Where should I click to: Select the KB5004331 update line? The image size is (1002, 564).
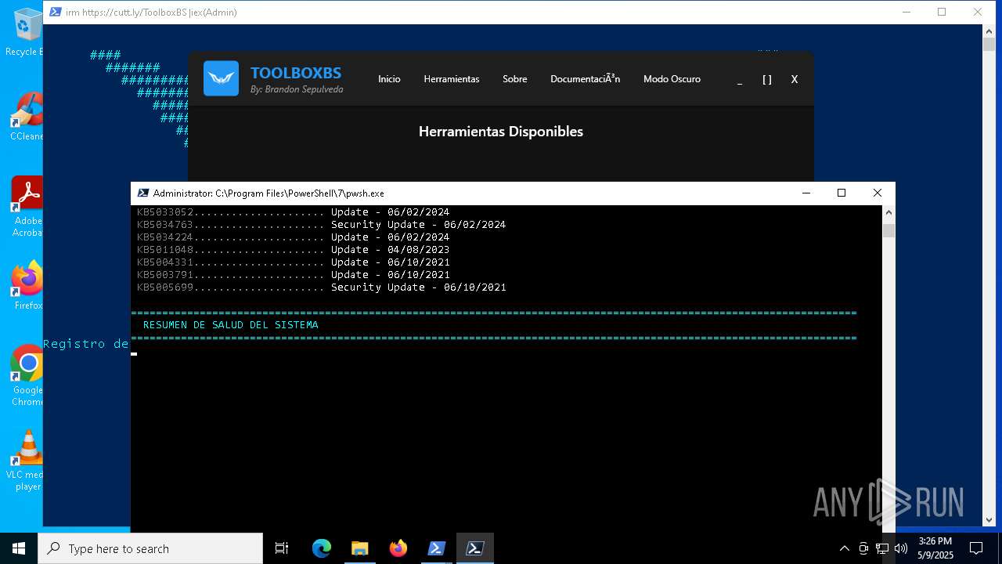coord(293,262)
